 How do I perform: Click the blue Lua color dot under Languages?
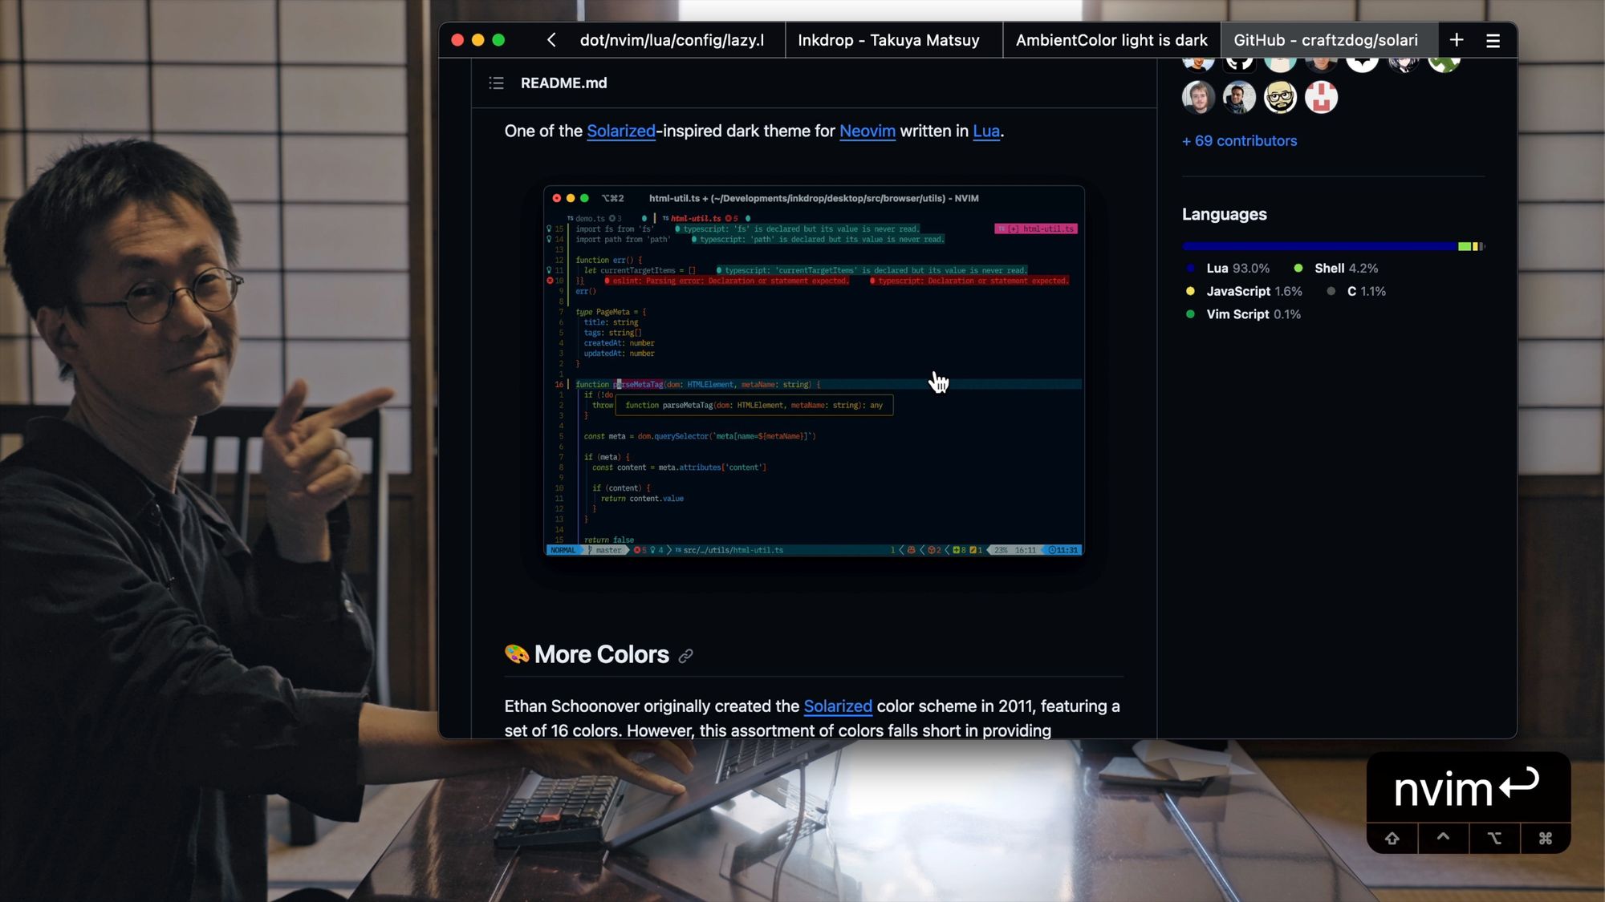[1189, 268]
